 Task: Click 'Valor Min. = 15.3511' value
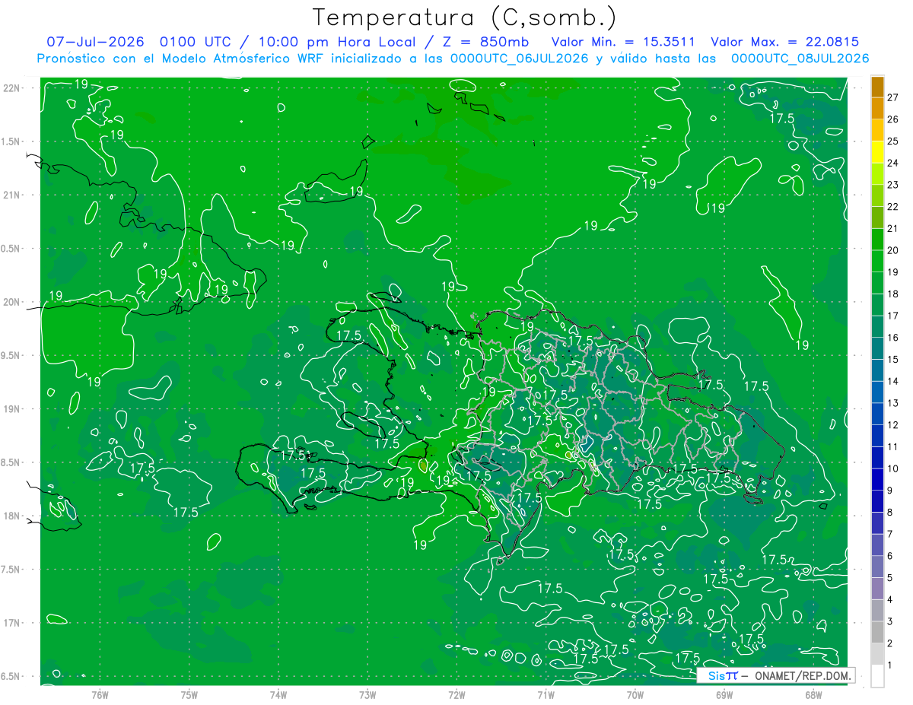pos(622,42)
